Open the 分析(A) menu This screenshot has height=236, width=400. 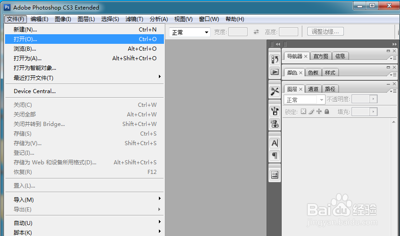[158, 19]
